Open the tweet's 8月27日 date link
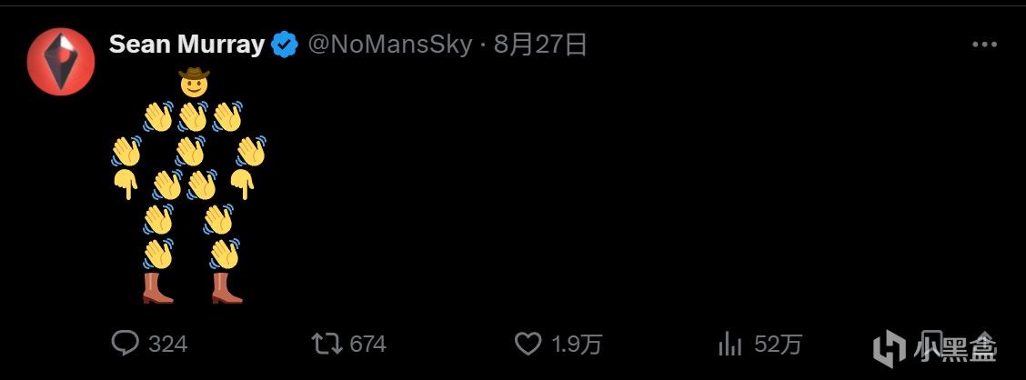The height and width of the screenshot is (380, 1026). [540, 45]
